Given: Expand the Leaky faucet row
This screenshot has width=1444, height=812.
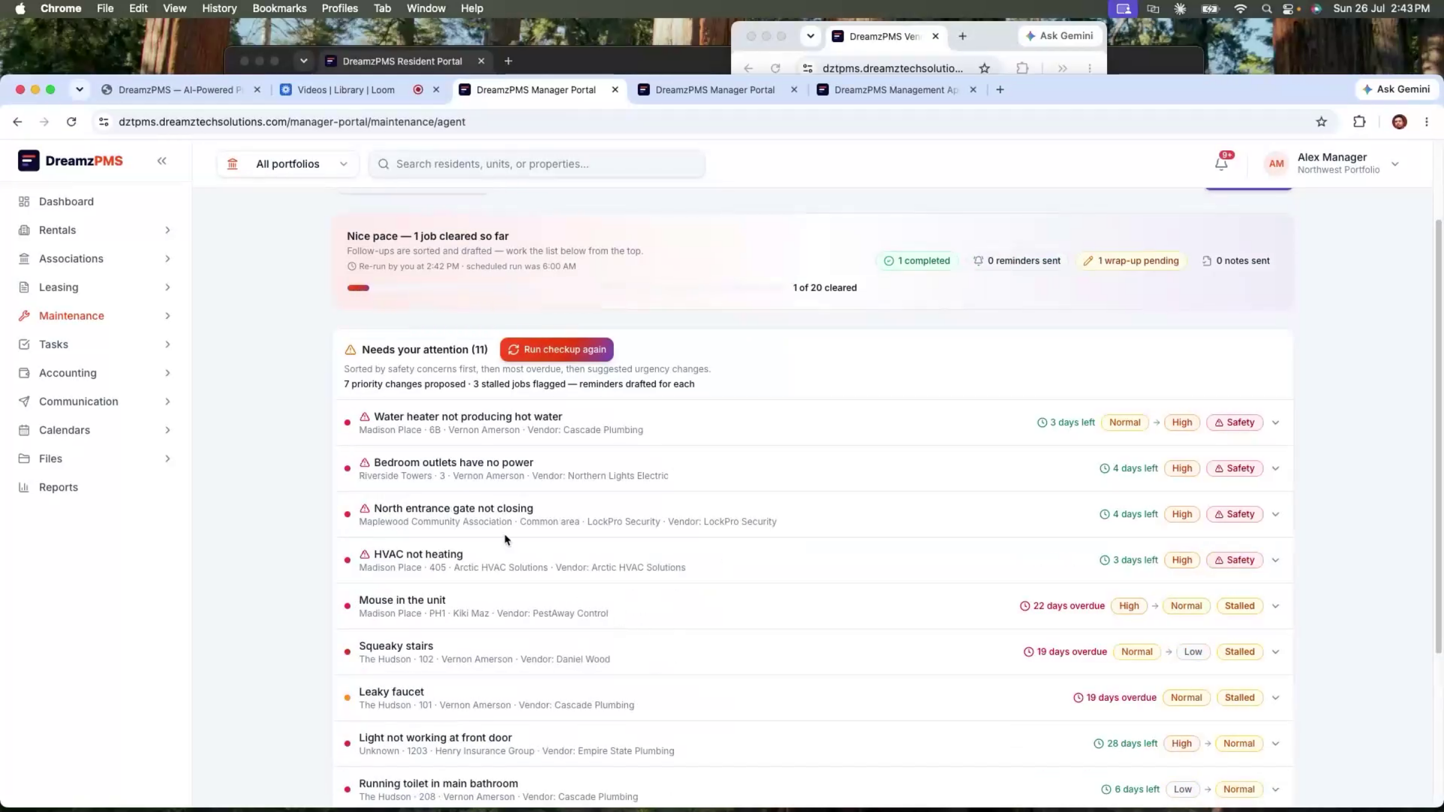Looking at the screenshot, I should coord(1276,698).
